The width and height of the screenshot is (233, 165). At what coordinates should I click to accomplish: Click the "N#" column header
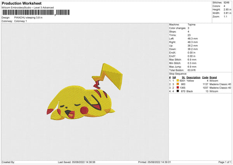coord(174,77)
